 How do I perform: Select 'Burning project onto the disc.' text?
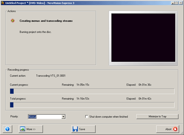(x=35, y=32)
